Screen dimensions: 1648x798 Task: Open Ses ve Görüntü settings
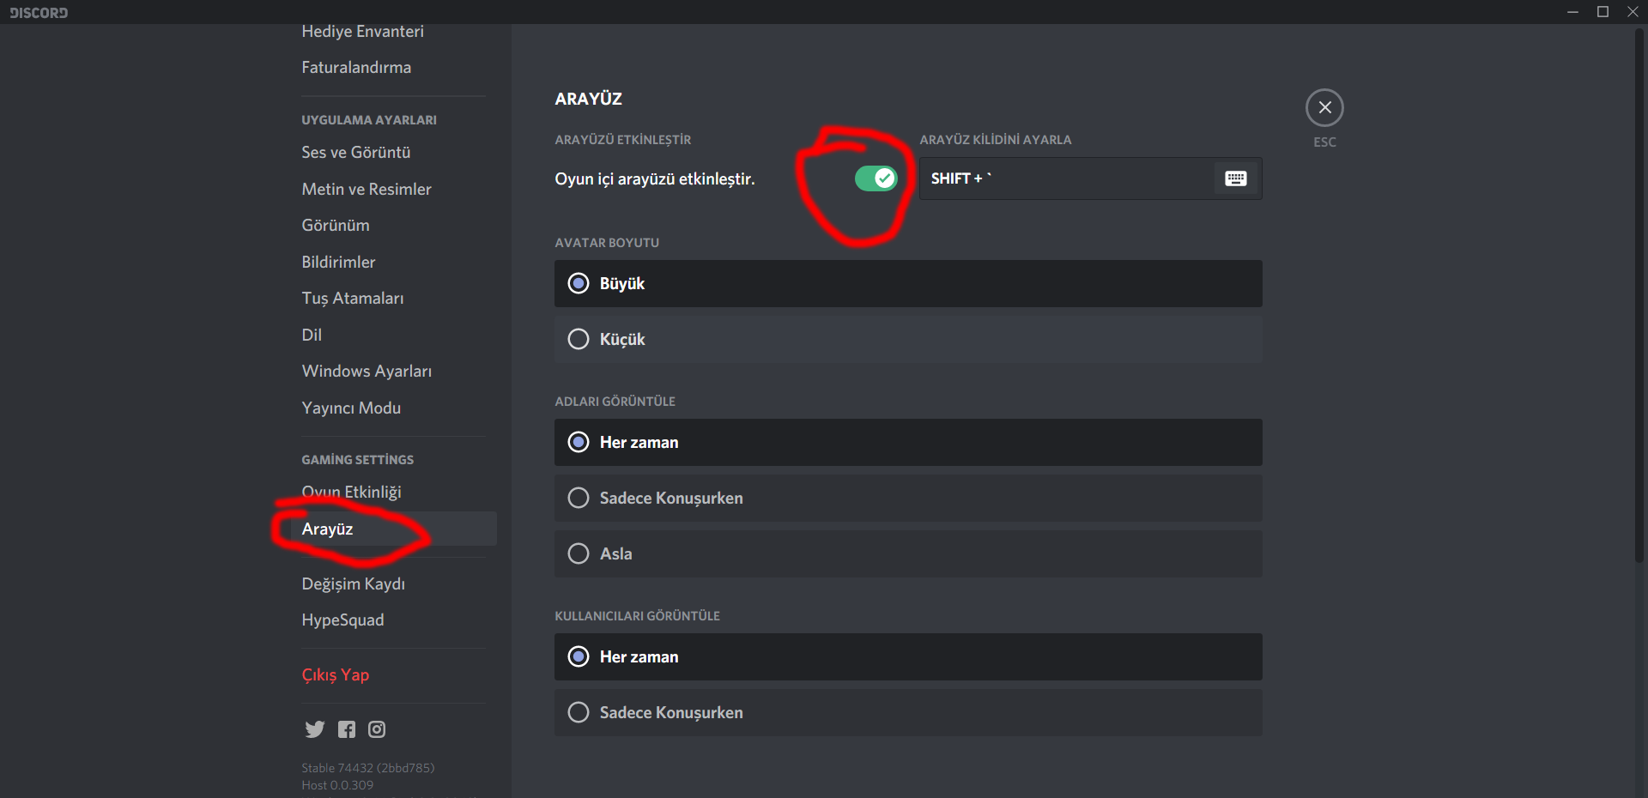pos(356,153)
